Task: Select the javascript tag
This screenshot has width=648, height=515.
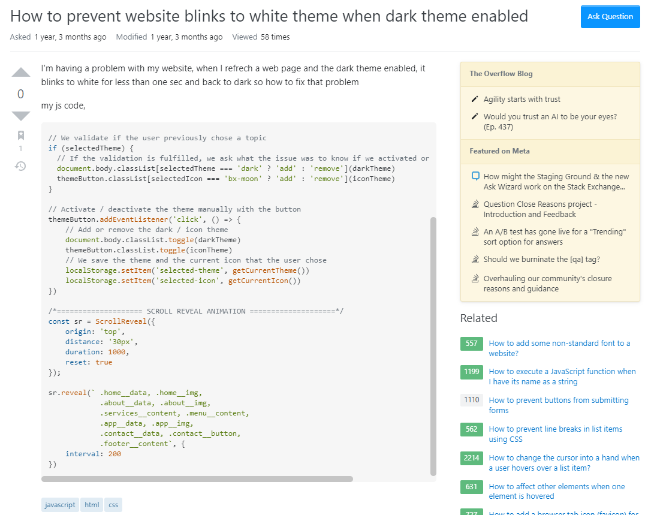Action: [61, 505]
